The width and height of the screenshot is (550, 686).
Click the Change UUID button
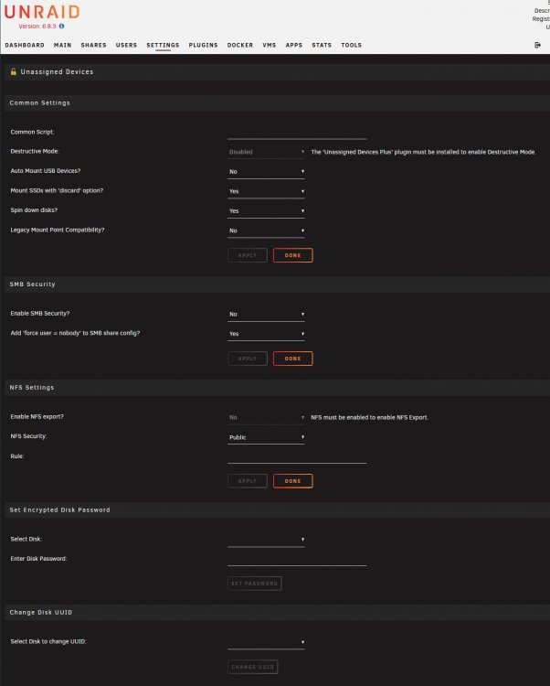coord(253,667)
